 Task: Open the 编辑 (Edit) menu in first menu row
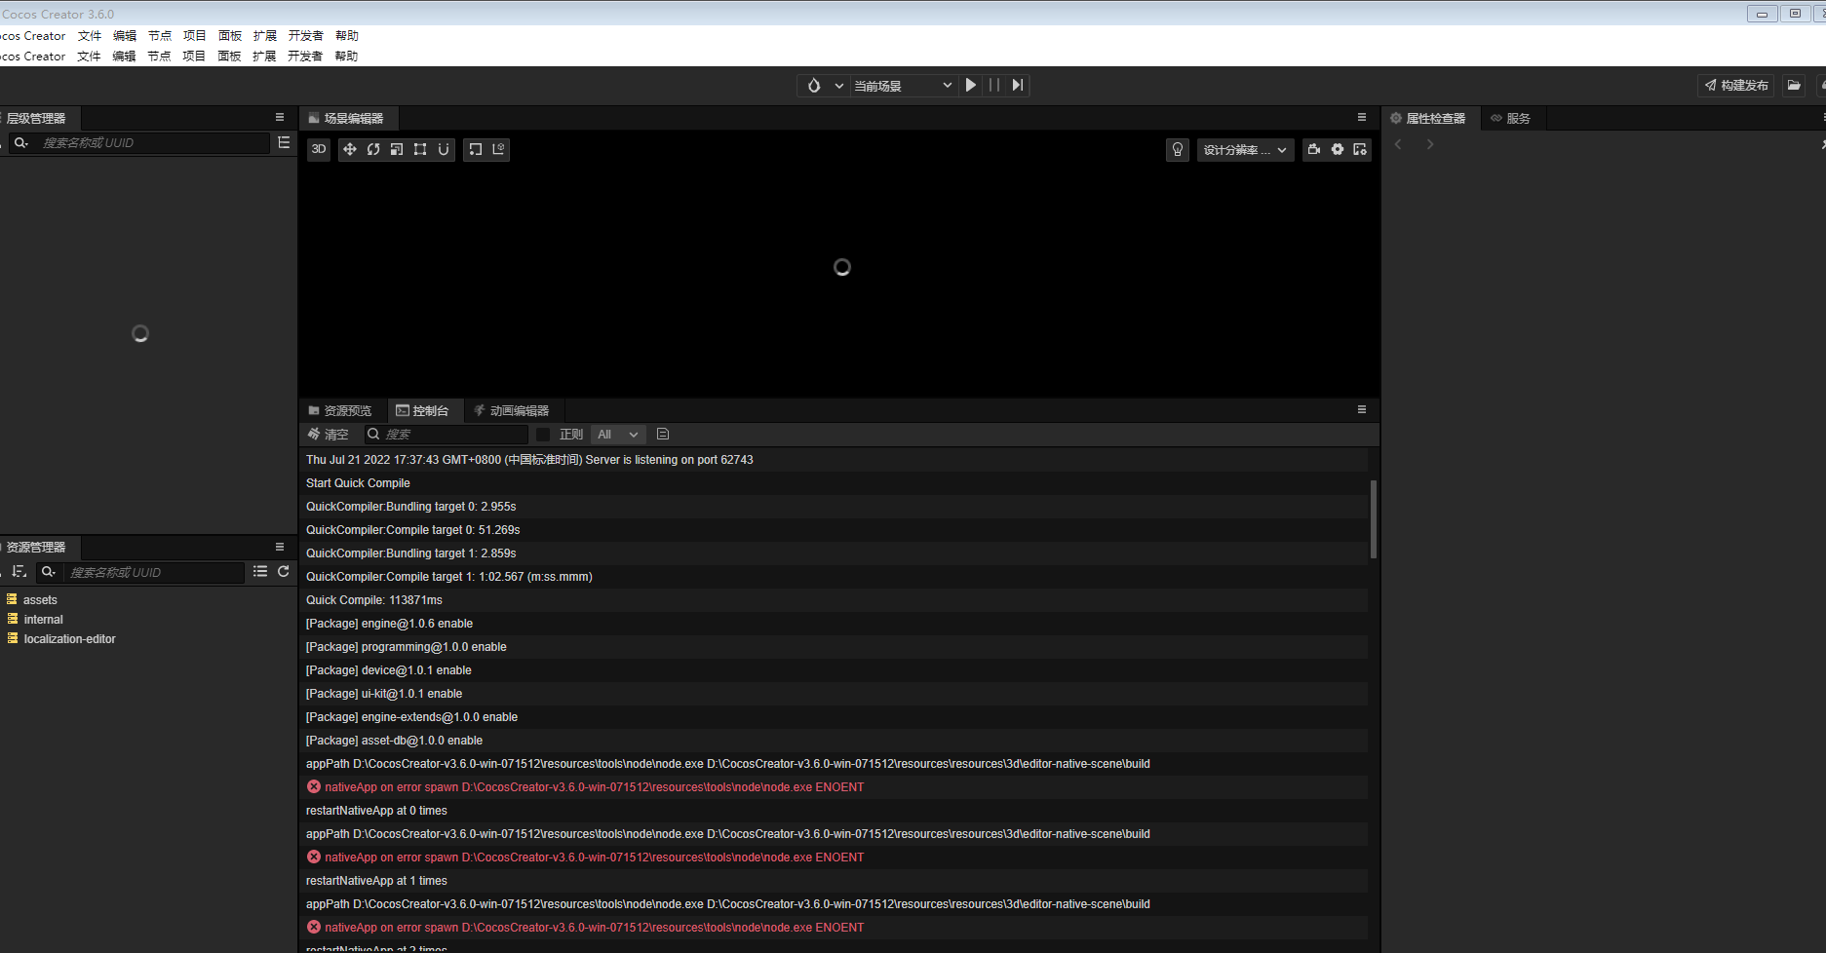125,36
